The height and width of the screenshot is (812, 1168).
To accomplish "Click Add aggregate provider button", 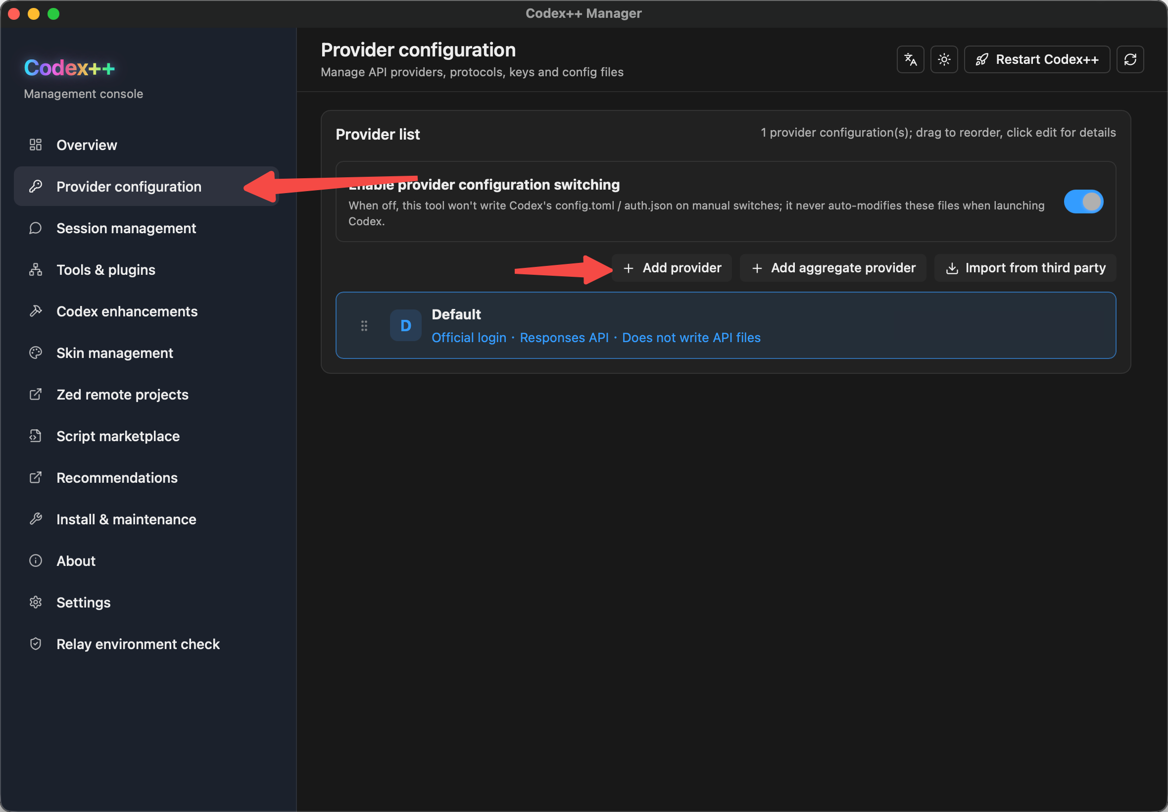I will 833,268.
